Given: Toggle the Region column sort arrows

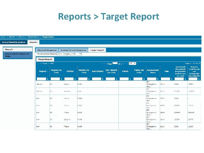Looking at the screenshot, I should (47, 71).
